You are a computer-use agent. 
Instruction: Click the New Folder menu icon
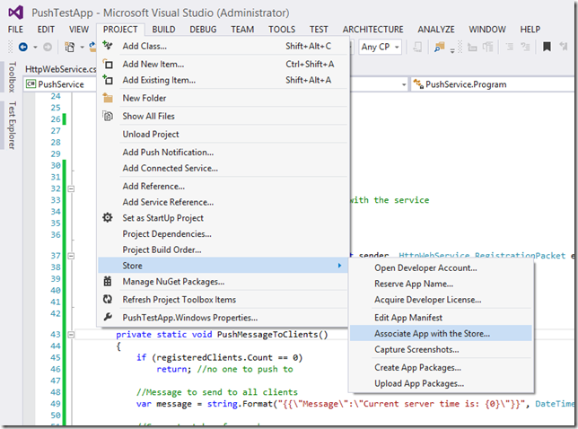click(108, 98)
